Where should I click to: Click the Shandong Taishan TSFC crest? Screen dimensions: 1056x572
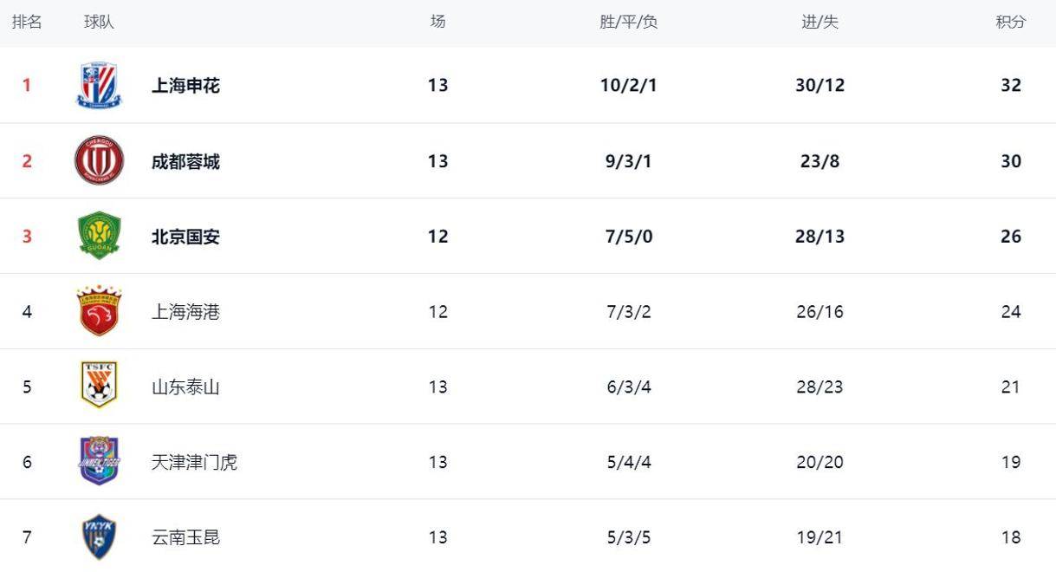coord(99,386)
